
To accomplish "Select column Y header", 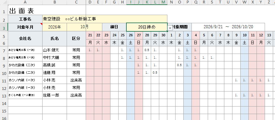I will tap(261, 2).
